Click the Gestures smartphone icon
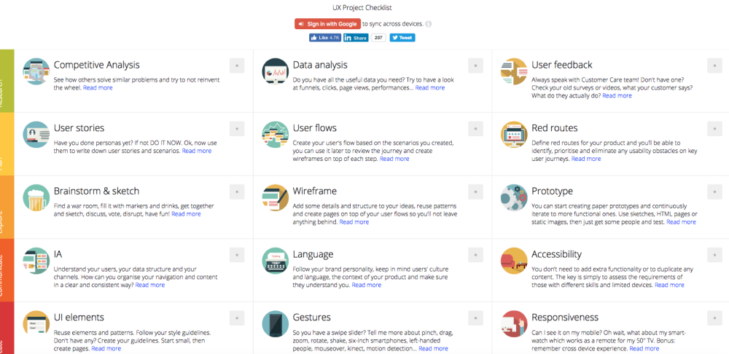Viewport: 729px width, 354px height. tap(276, 324)
